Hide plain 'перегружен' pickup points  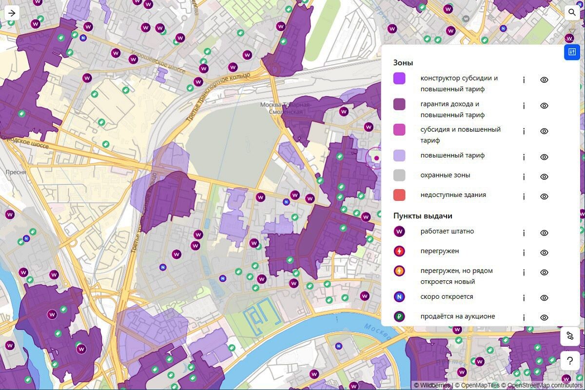(x=545, y=253)
